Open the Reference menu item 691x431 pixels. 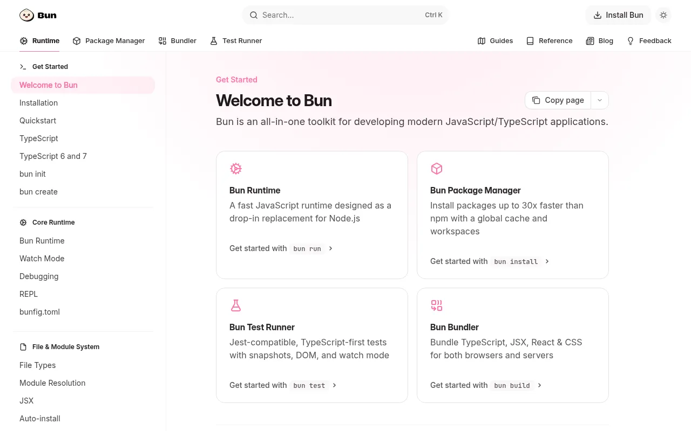point(549,41)
